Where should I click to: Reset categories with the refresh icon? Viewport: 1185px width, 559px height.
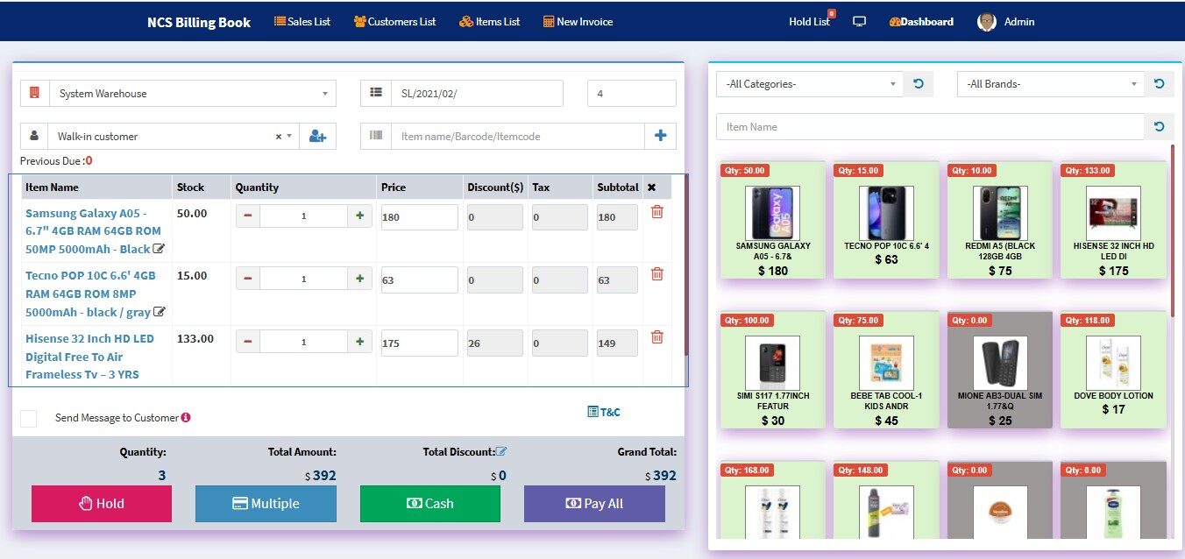(x=918, y=84)
